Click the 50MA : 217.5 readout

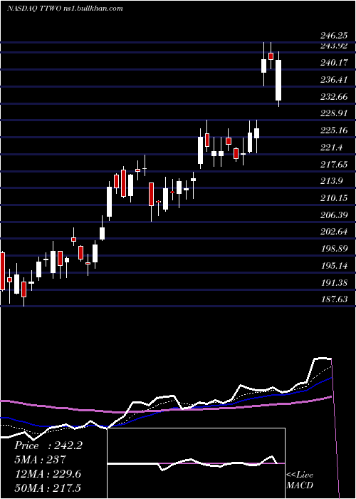coord(48,488)
